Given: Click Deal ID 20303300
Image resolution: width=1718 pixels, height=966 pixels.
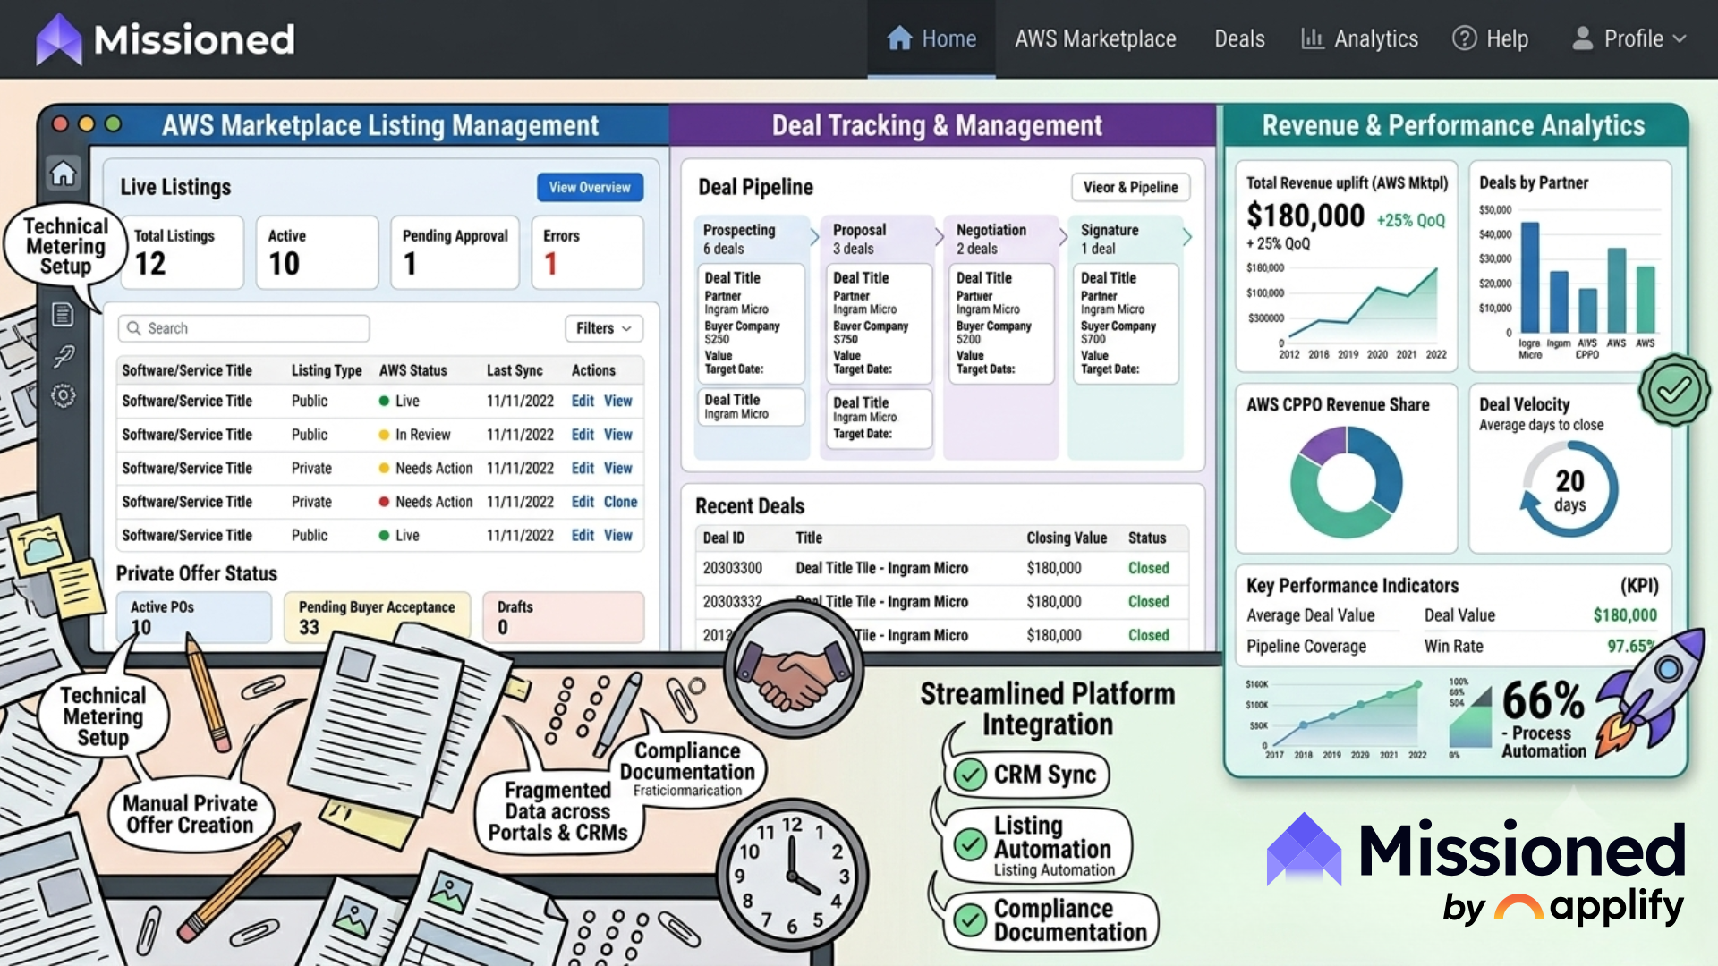Looking at the screenshot, I should 732,568.
